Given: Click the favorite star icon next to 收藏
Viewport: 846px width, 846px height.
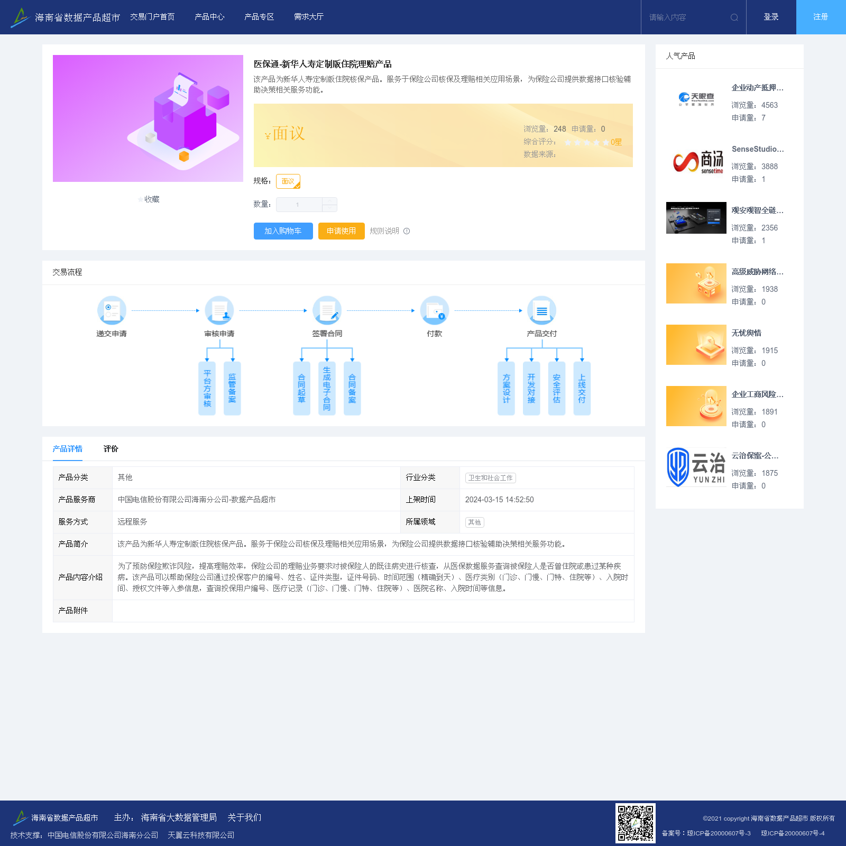Looking at the screenshot, I should [140, 199].
